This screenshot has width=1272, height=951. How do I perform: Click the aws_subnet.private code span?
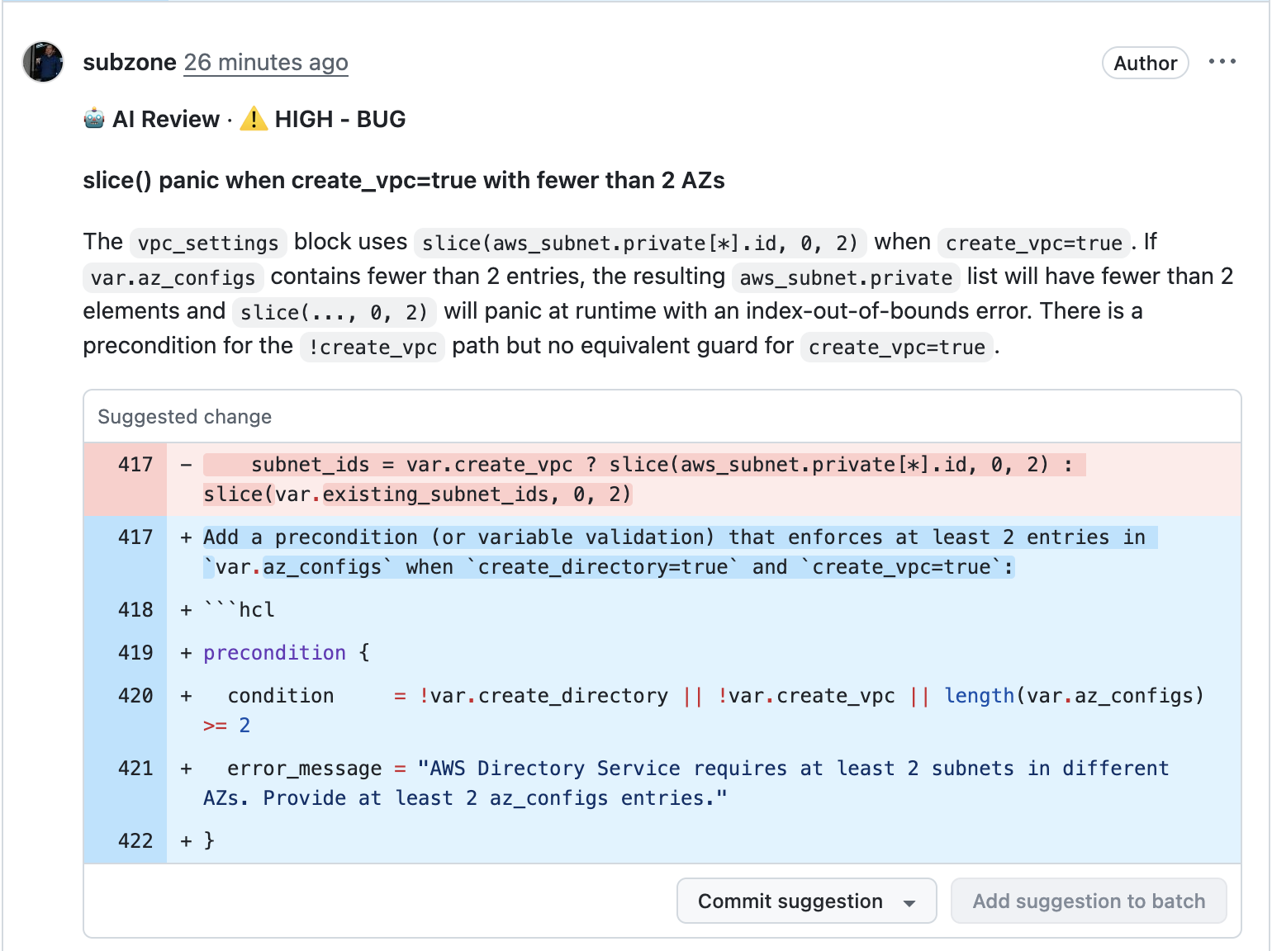pyautogui.click(x=844, y=277)
